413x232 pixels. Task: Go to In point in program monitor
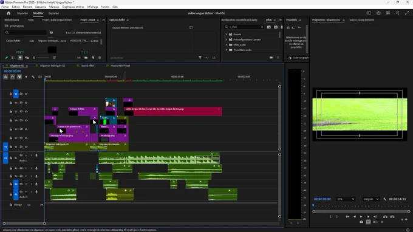(x=347, y=216)
